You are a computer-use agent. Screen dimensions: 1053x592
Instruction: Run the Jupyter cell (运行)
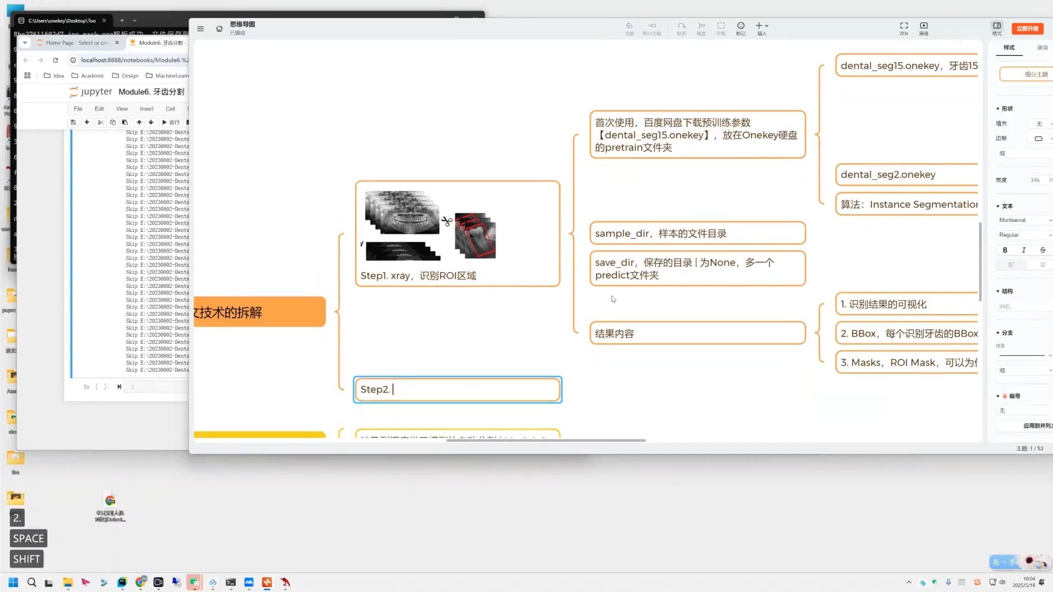coord(171,122)
